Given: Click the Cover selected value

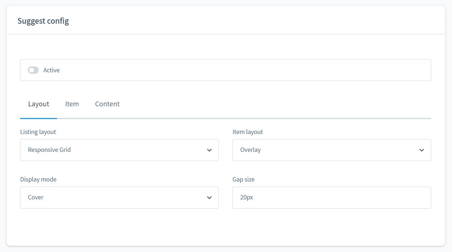Looking at the screenshot, I should (x=36, y=197).
